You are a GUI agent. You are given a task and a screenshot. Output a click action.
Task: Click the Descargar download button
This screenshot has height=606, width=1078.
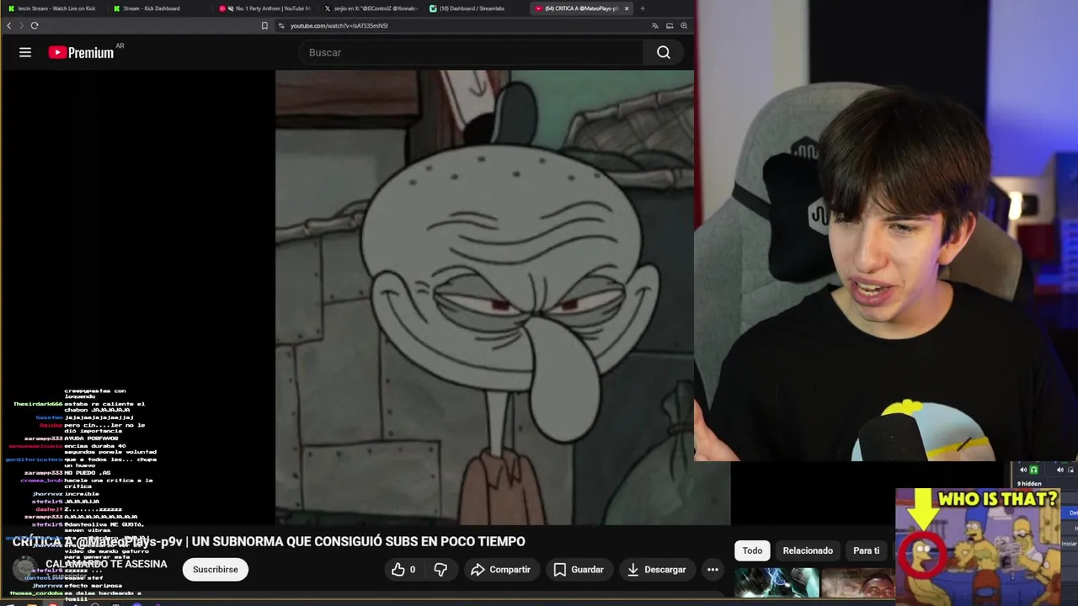tap(656, 570)
